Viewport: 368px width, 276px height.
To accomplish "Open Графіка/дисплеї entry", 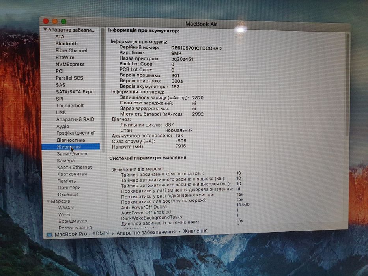I will (x=75, y=133).
